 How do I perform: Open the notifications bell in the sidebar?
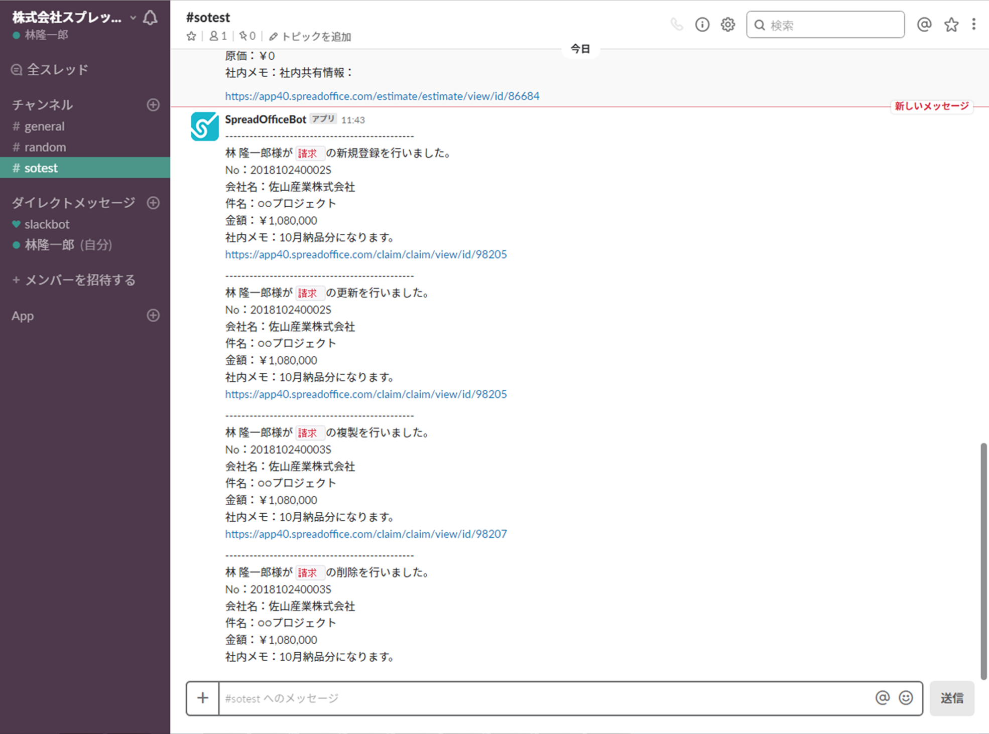click(x=150, y=18)
